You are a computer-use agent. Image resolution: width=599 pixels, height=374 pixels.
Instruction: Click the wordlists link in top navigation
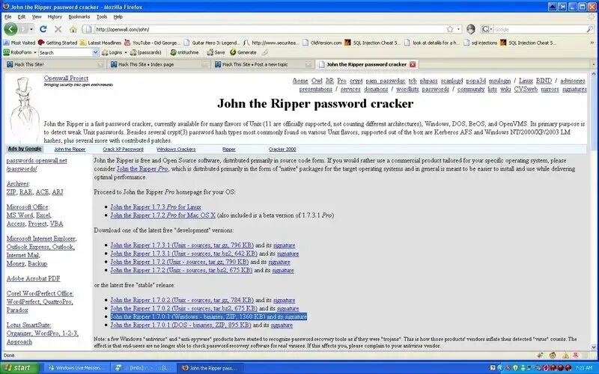tap(407, 89)
